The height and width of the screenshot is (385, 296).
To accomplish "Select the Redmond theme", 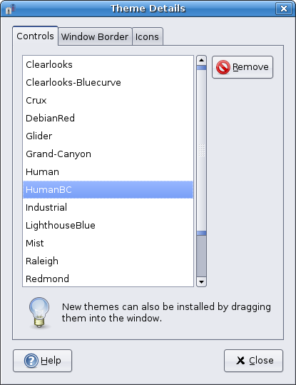I will (108, 279).
